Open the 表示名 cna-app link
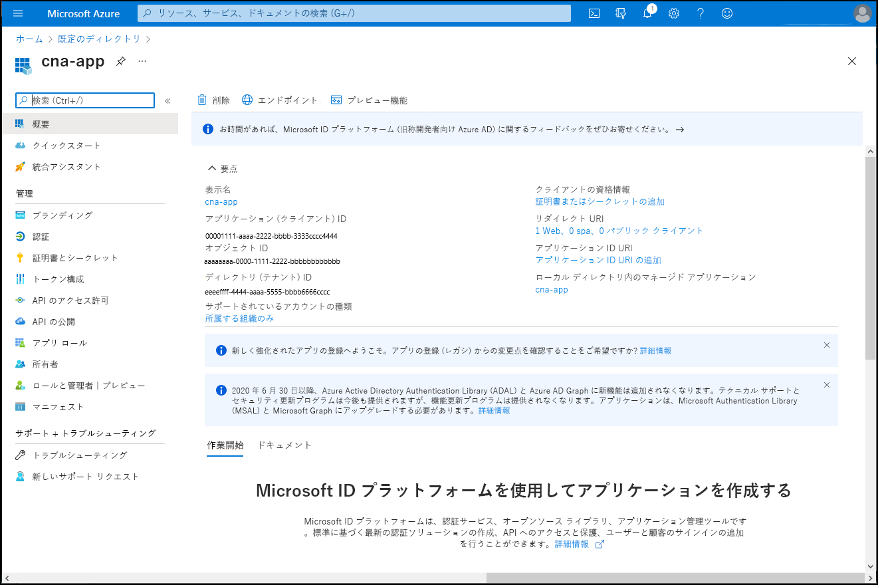This screenshot has height=585, width=878. [x=221, y=201]
